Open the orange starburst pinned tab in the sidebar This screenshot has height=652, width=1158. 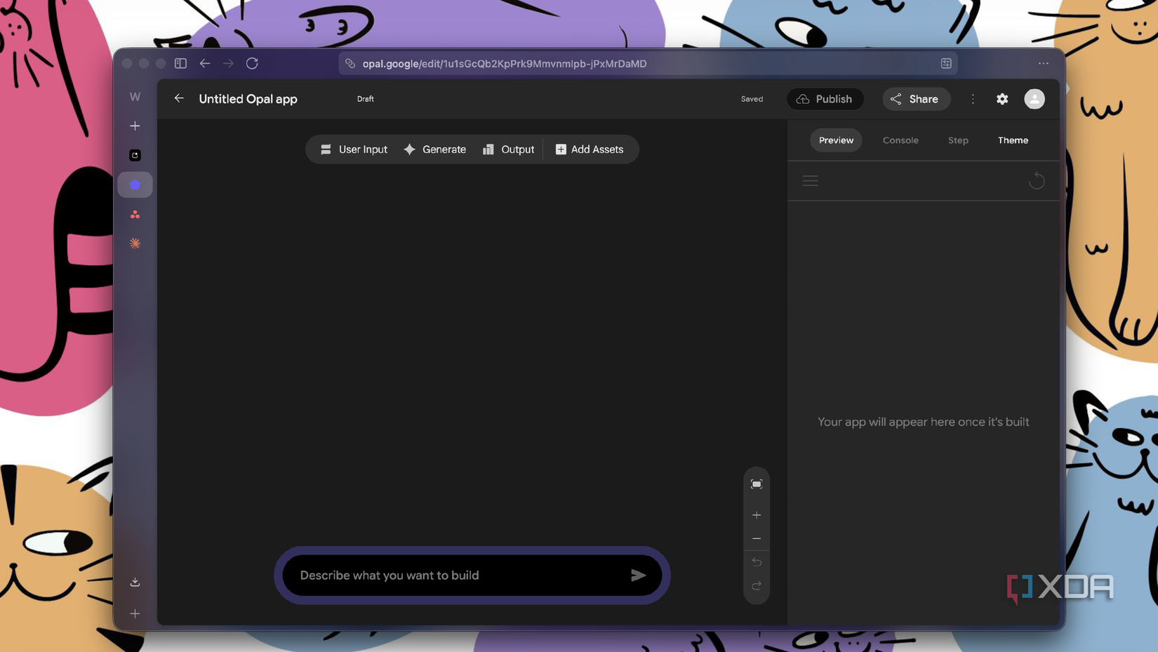(135, 244)
